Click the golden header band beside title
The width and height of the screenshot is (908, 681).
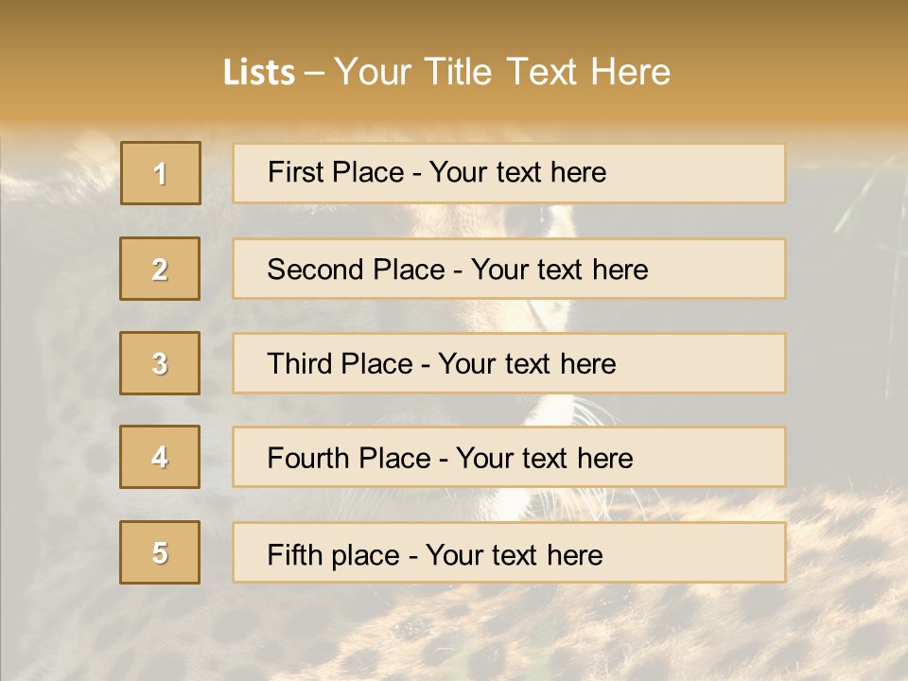788,63
